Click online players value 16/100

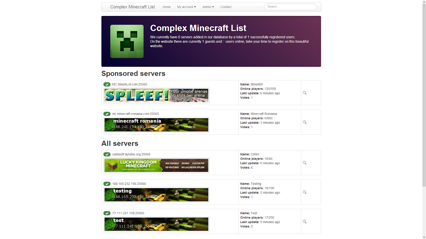point(269,188)
